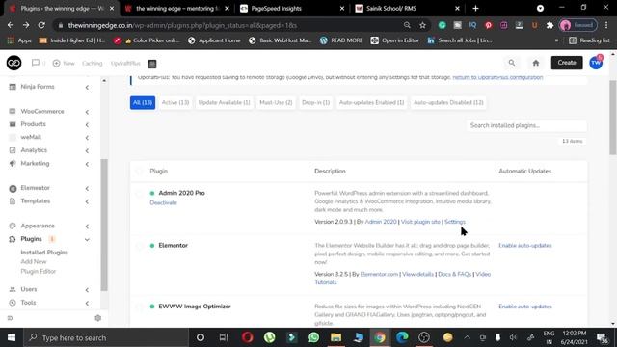Open Opera browser from the taskbar
This screenshot has width=617, height=347.
pyautogui.click(x=248, y=337)
